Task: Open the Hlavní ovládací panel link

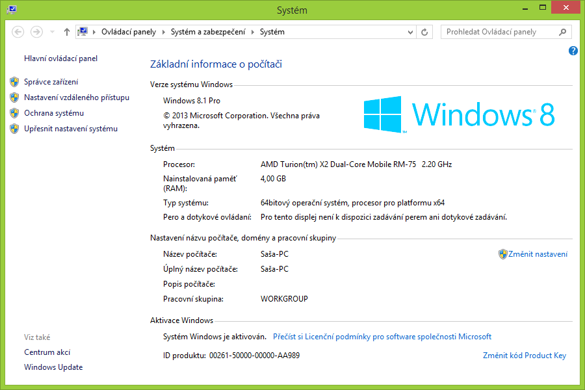Action: point(61,58)
